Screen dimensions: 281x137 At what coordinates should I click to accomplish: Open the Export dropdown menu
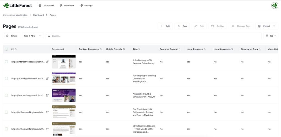pyautogui.click(x=266, y=26)
